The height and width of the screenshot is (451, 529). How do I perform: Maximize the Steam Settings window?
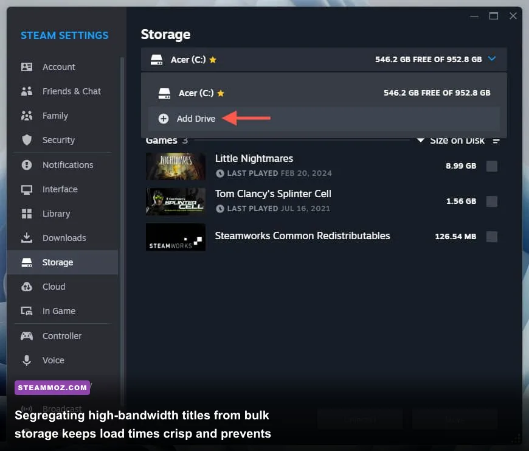(494, 16)
